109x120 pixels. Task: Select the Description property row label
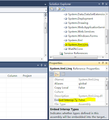(62, 96)
